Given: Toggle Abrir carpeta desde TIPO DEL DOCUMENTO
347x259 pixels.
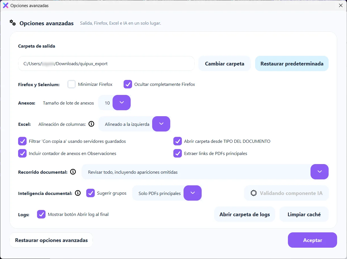Looking at the screenshot, I should [178, 141].
